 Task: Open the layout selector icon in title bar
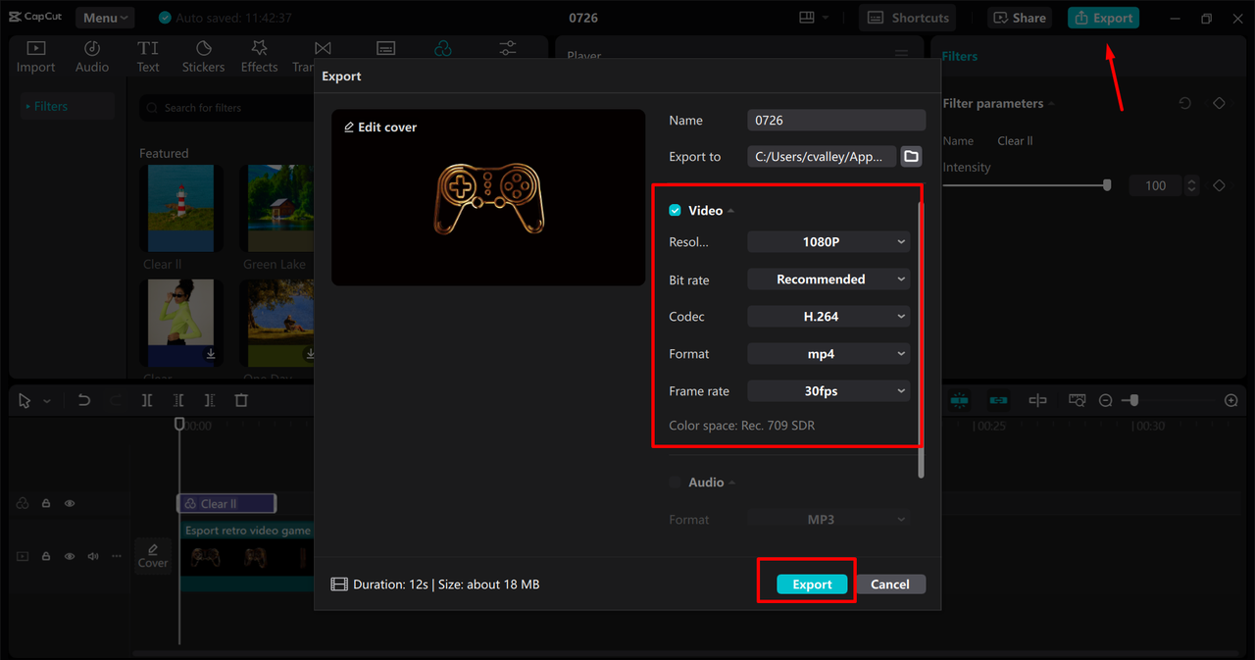tap(814, 18)
